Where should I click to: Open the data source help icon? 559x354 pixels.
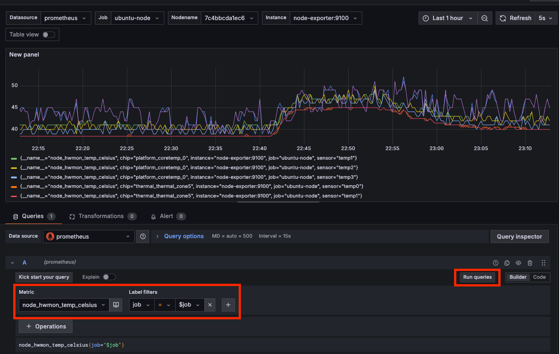[143, 236]
